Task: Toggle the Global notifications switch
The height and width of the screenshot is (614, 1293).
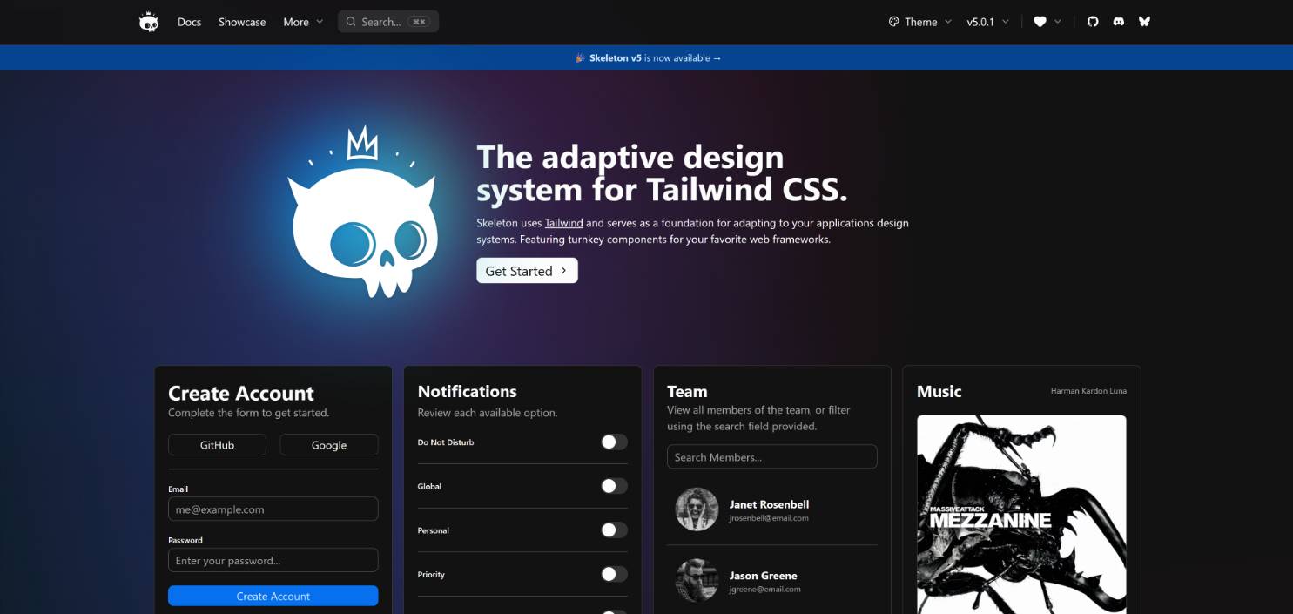Action: tap(614, 486)
